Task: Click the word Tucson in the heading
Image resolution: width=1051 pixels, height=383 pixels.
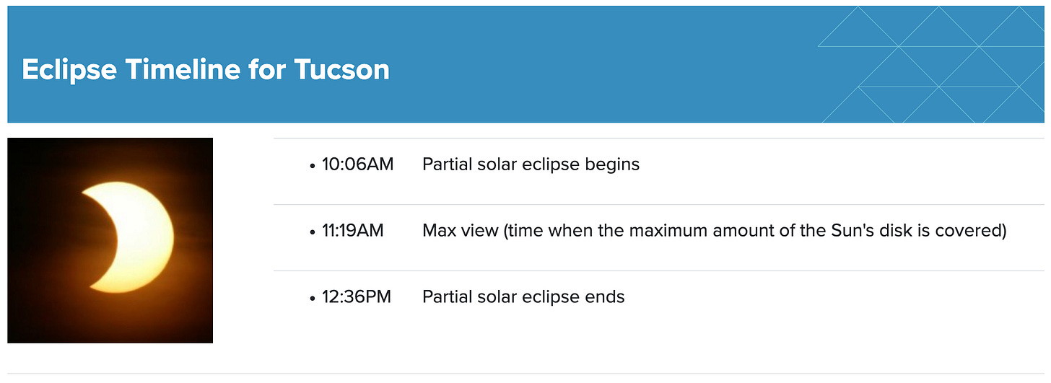Action: coord(342,69)
